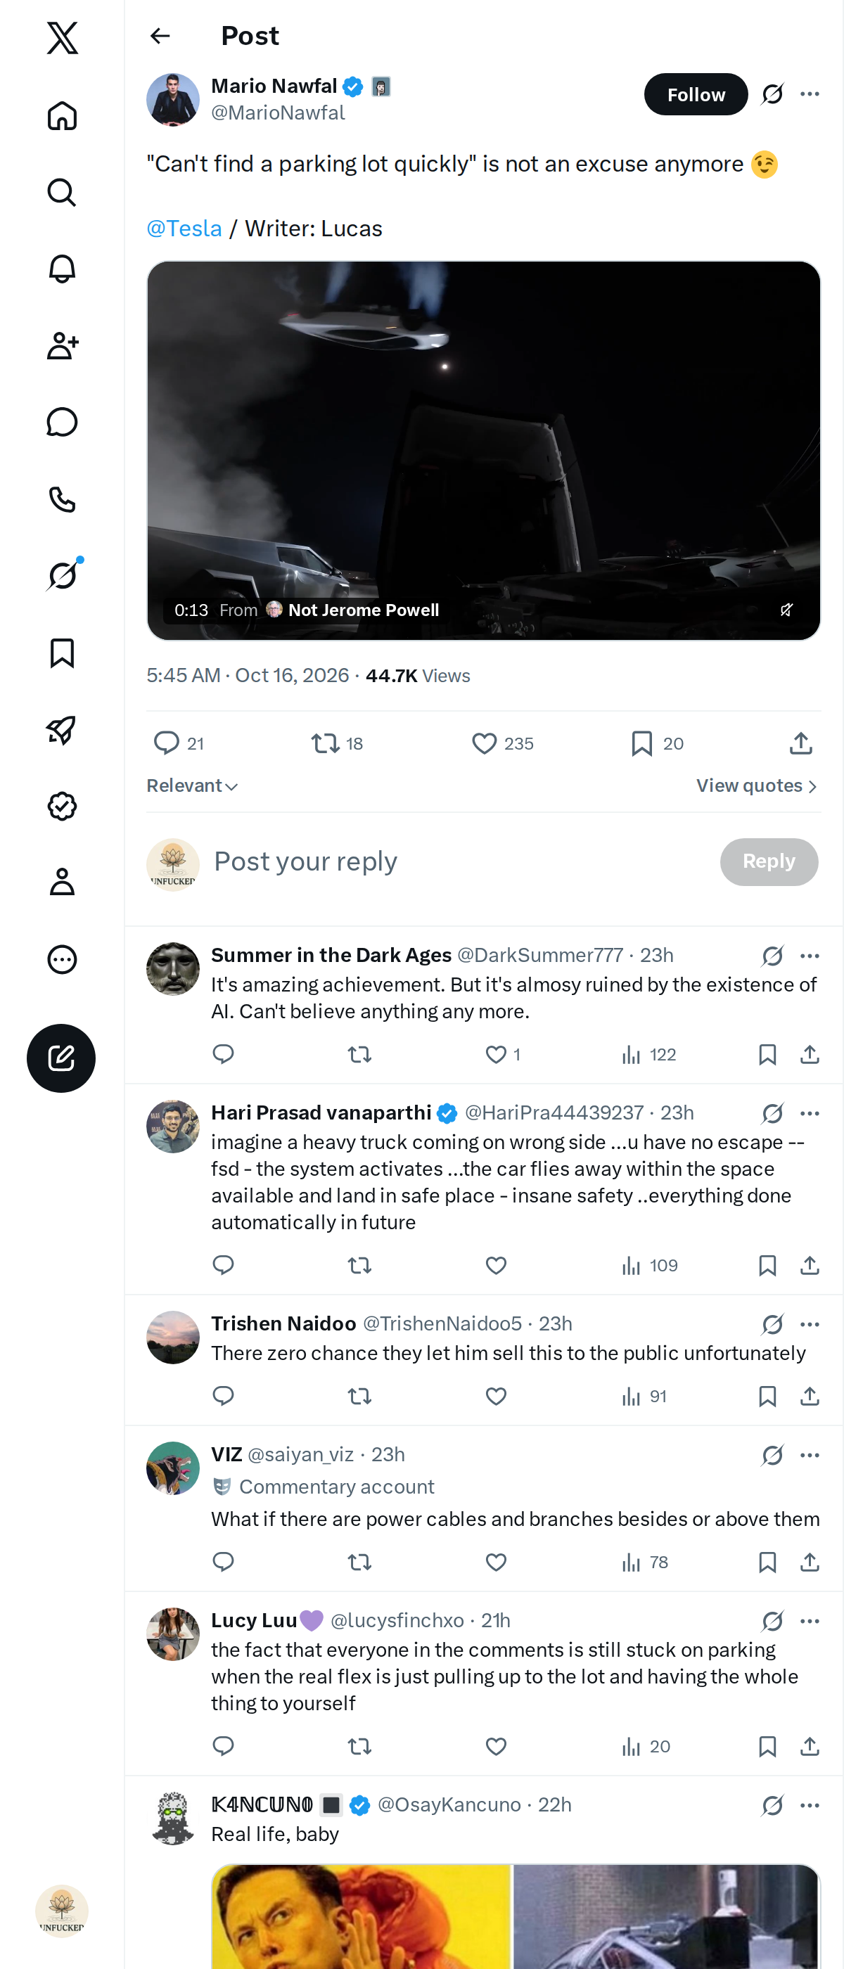Open Verified badge icon in sidebar
The image size is (844, 1969).
point(62,806)
